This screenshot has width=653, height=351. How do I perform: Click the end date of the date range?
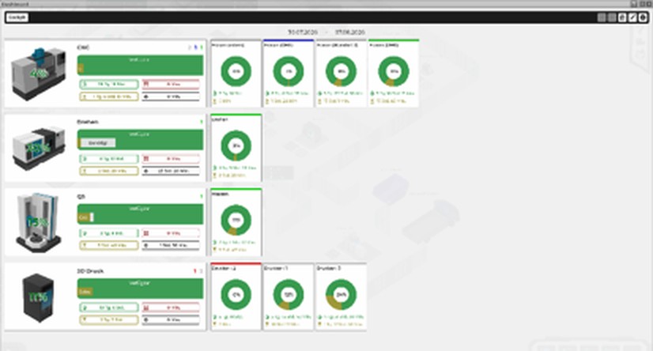[350, 32]
